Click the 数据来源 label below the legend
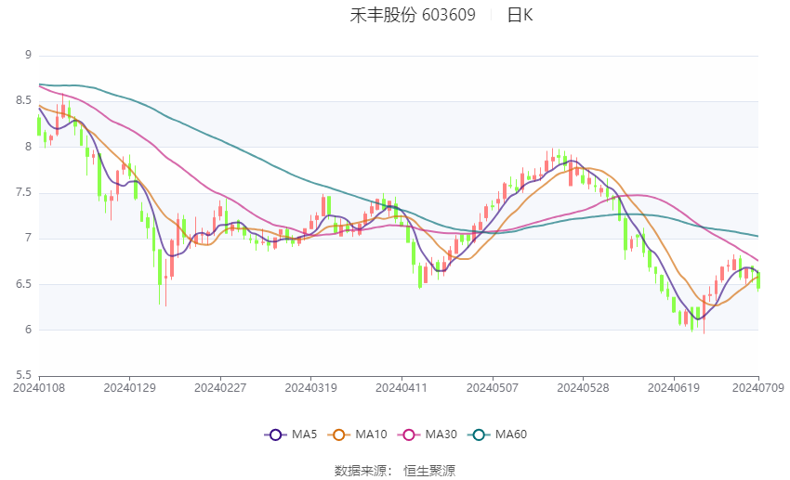 (359, 471)
